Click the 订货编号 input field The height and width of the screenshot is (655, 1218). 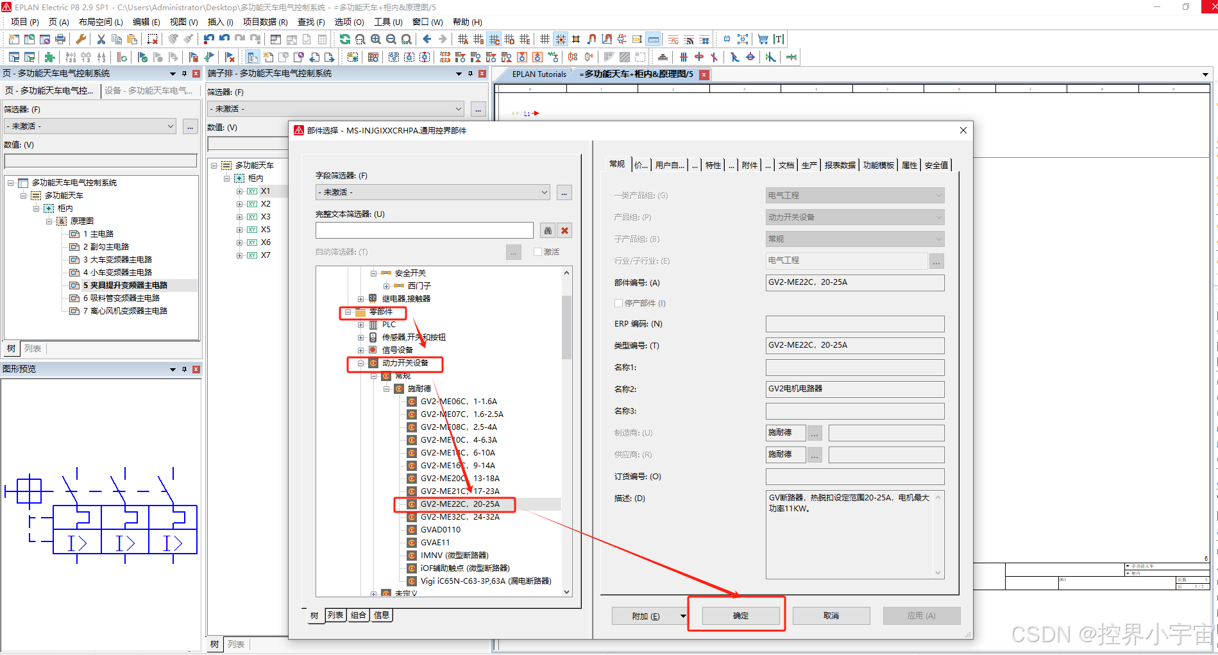click(x=855, y=477)
